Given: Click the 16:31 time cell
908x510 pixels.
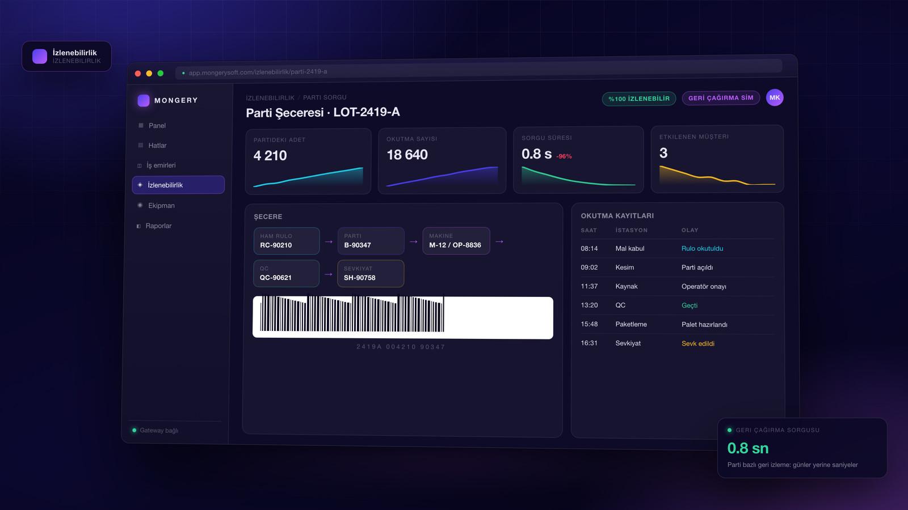Looking at the screenshot, I should coord(589,343).
